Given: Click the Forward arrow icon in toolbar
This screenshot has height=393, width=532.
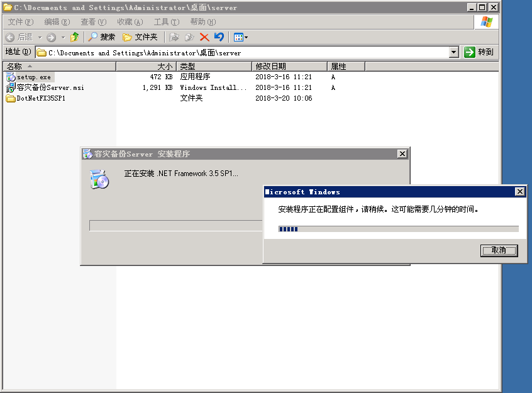Looking at the screenshot, I should pyautogui.click(x=52, y=37).
